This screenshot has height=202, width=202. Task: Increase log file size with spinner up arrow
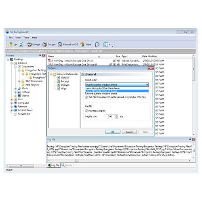click(116, 116)
